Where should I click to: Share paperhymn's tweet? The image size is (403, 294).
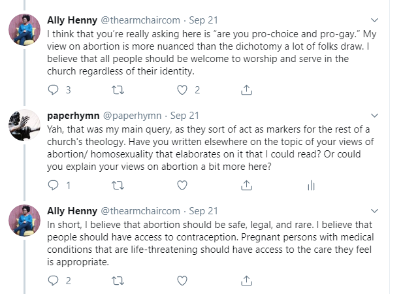click(247, 186)
